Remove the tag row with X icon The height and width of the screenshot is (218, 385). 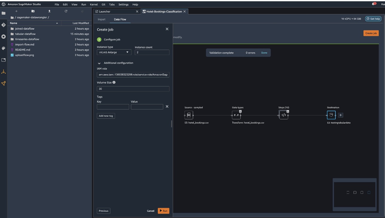(x=167, y=106)
